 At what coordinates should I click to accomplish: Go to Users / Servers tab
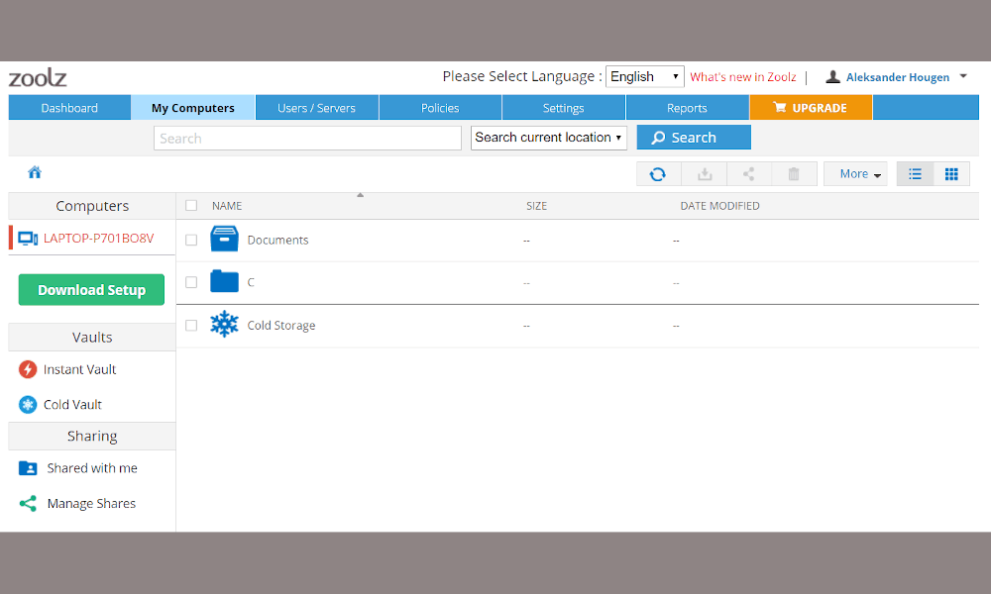point(317,107)
